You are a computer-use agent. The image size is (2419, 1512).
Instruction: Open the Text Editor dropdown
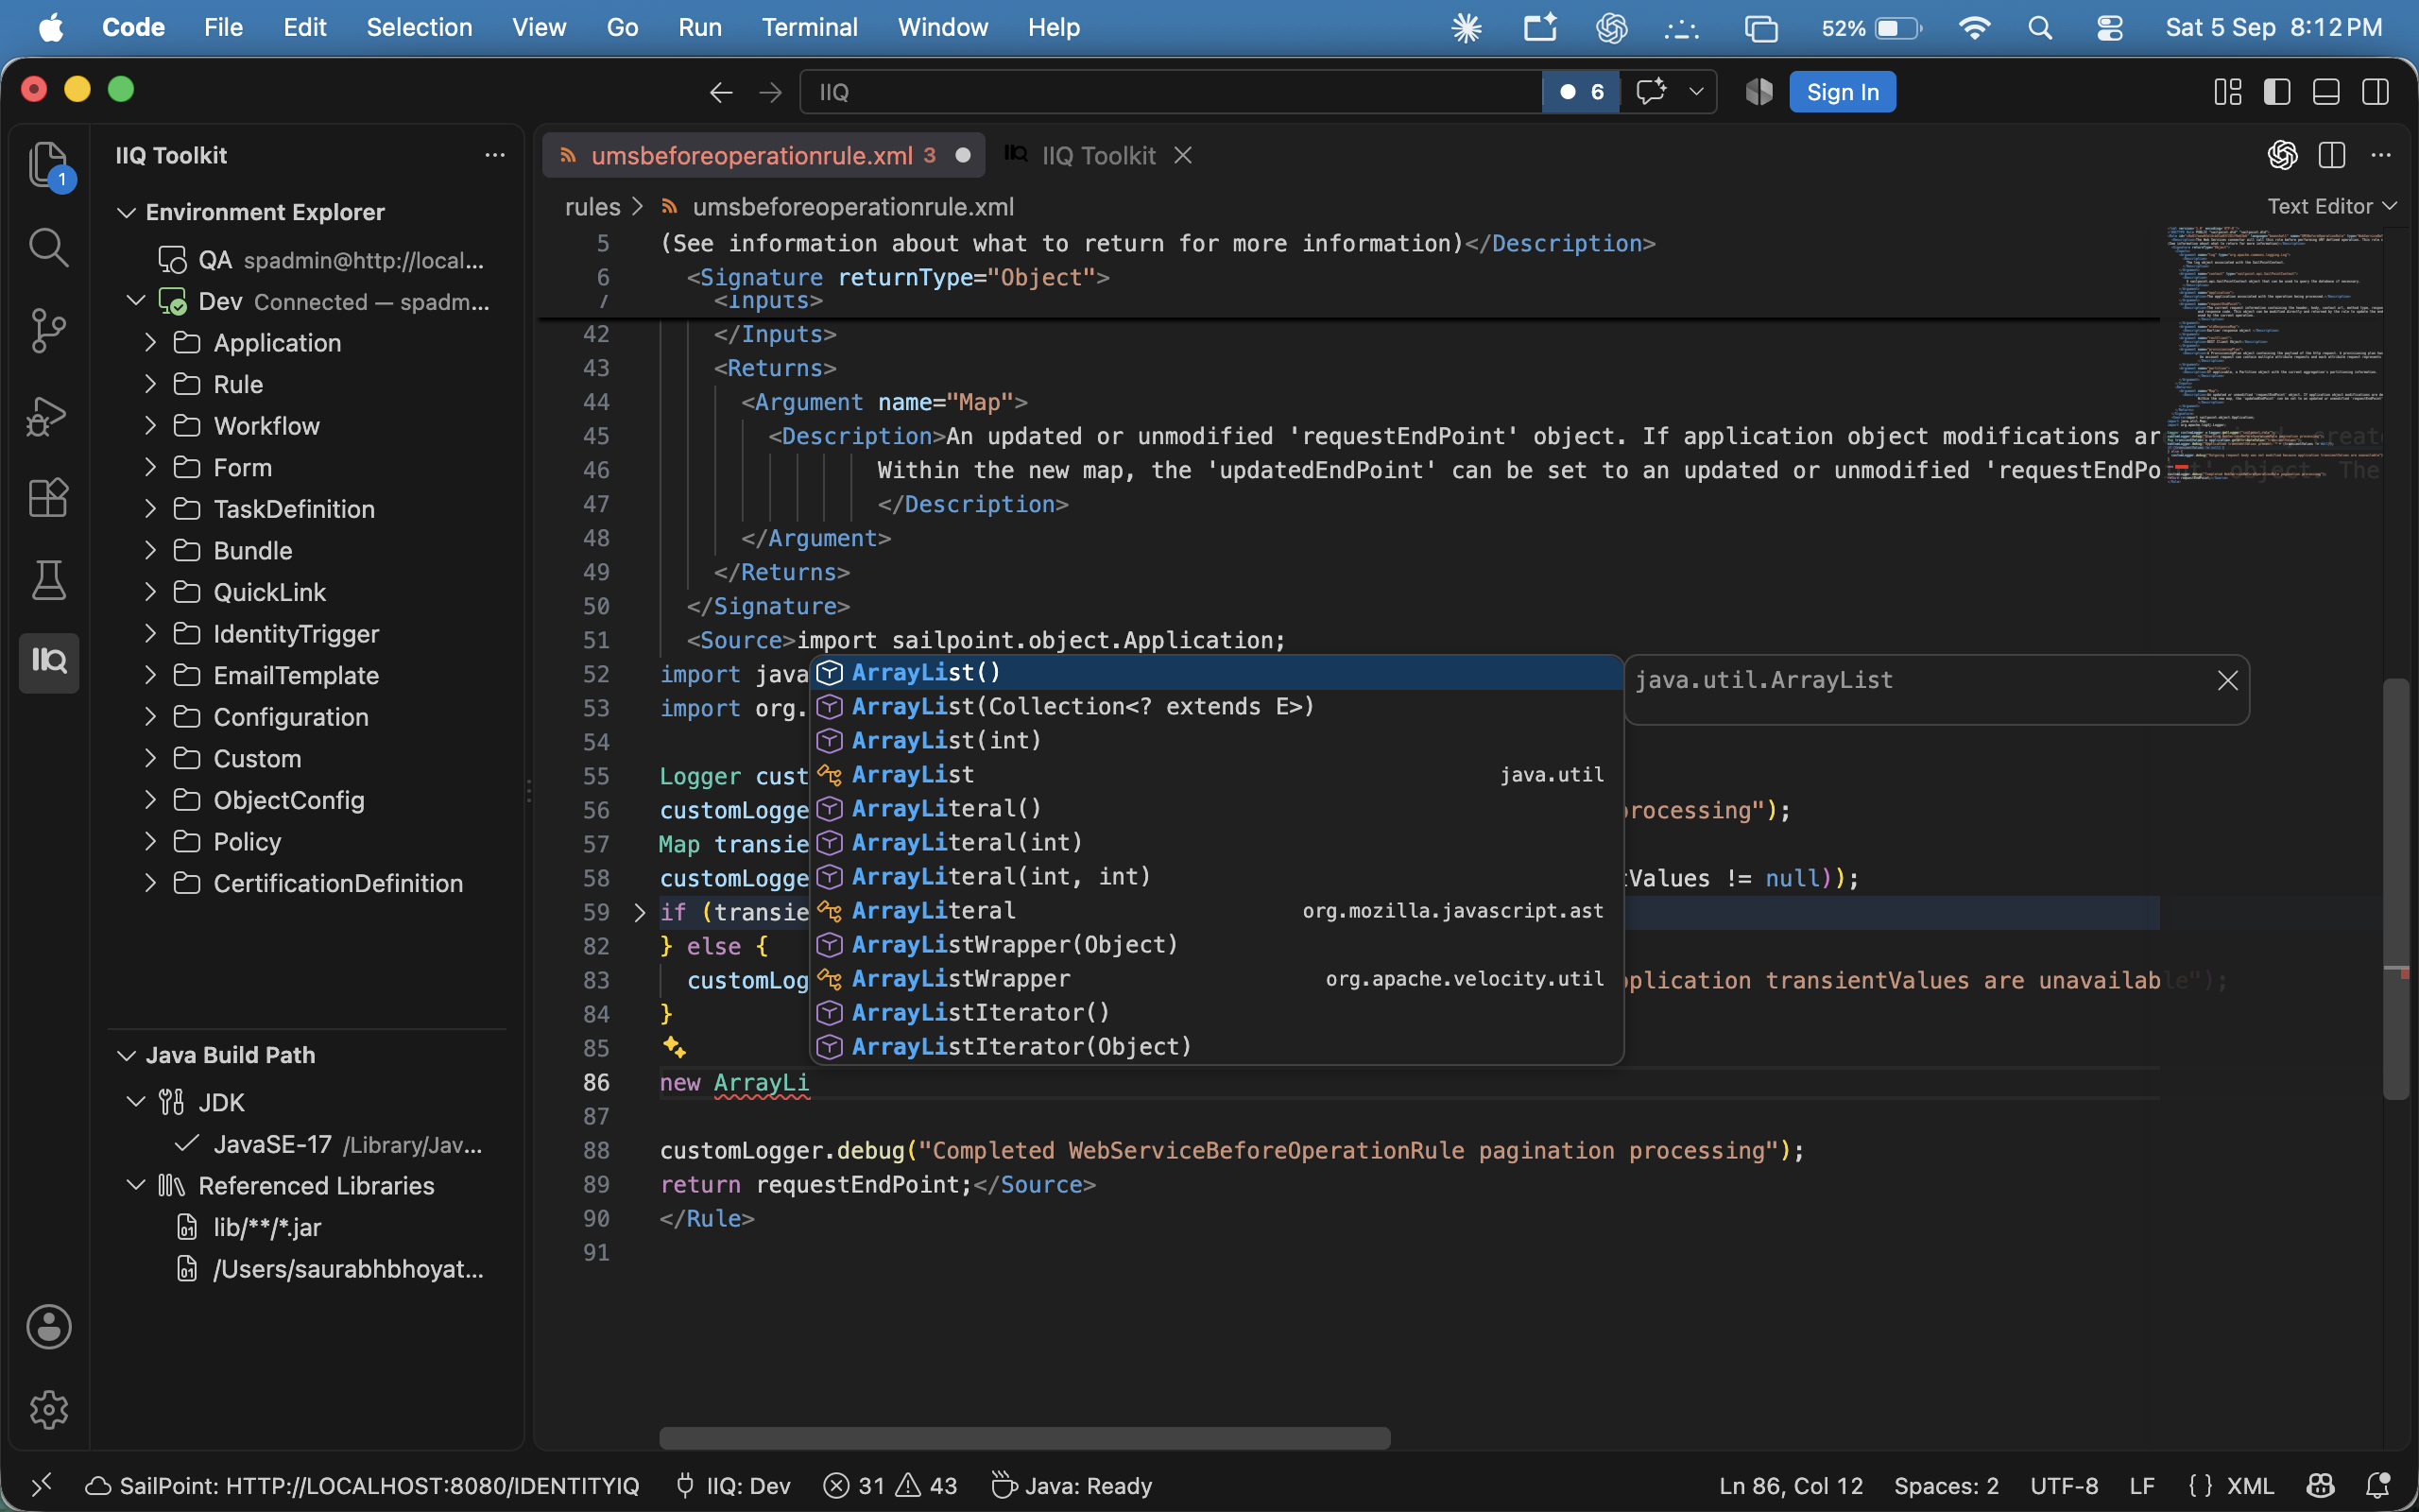click(2332, 206)
